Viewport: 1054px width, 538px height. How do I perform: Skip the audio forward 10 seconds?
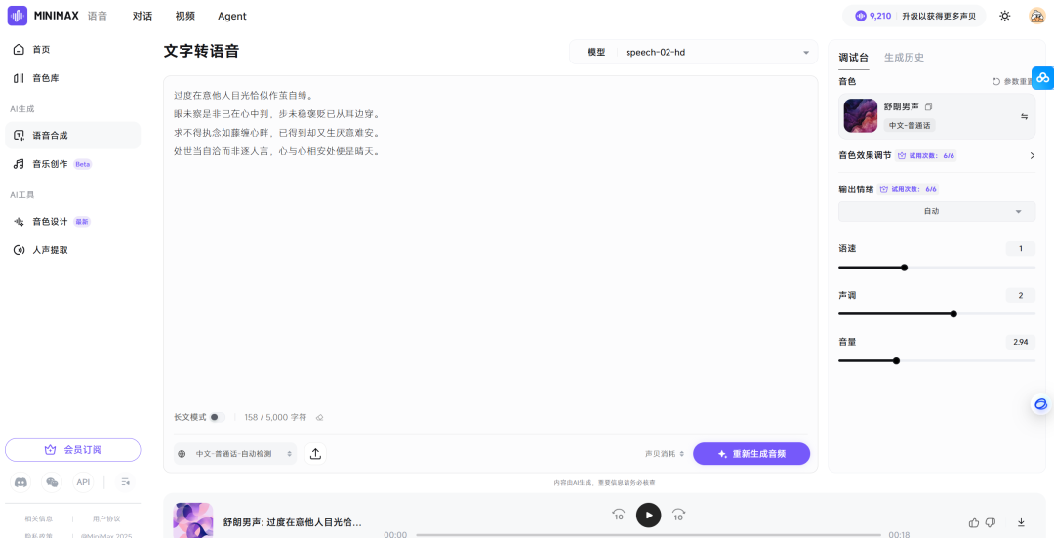click(x=679, y=516)
